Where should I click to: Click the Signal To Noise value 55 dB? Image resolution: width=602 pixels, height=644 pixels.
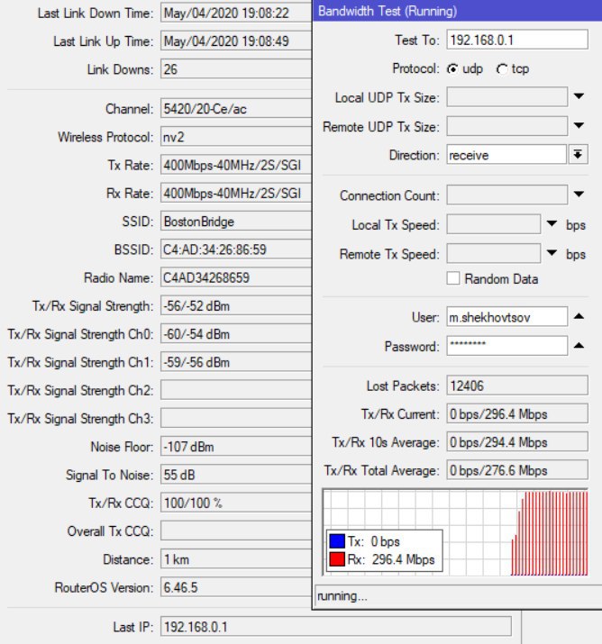pos(236,475)
